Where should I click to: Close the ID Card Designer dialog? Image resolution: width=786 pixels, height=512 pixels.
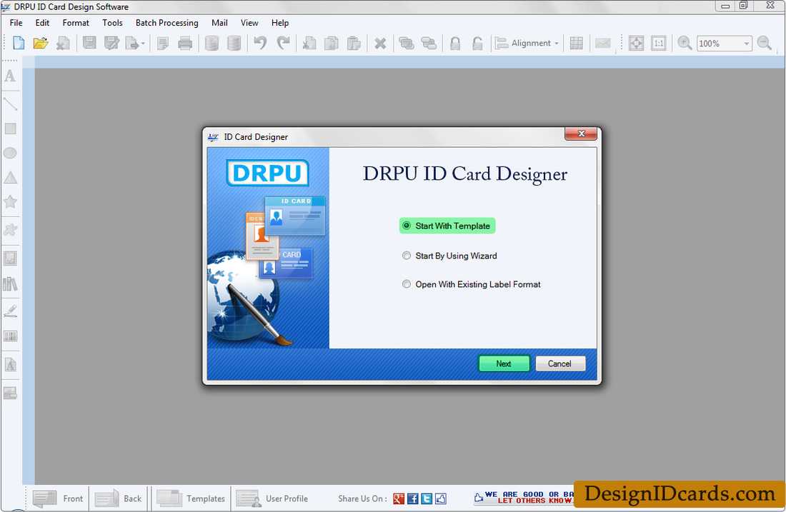coord(580,134)
